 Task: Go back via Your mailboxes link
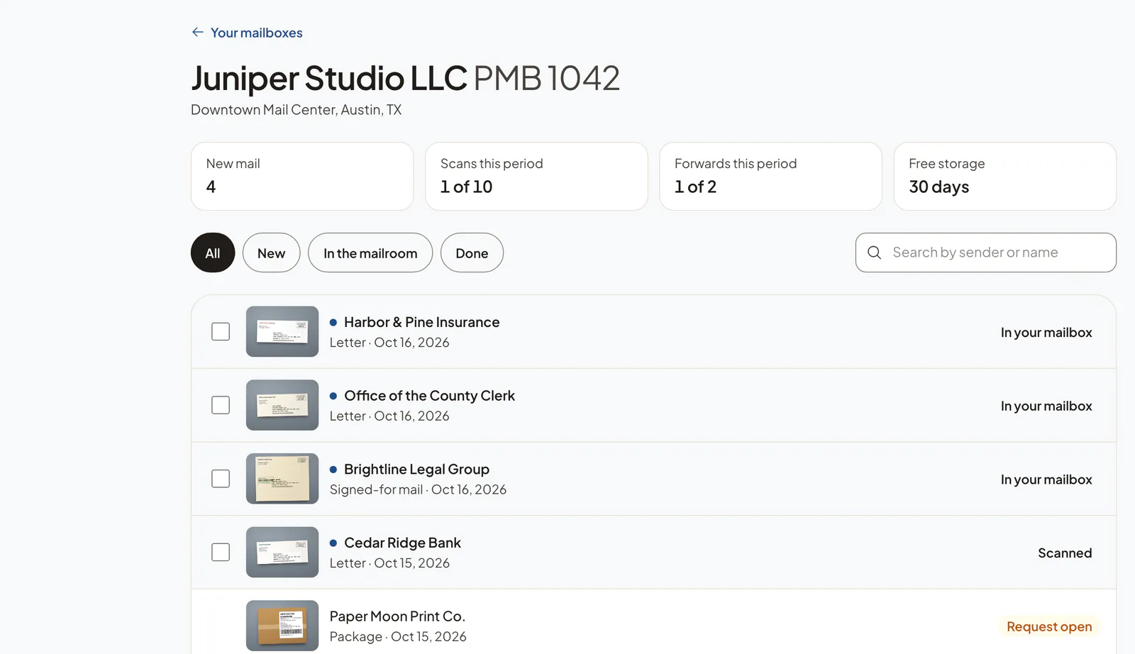247,33
